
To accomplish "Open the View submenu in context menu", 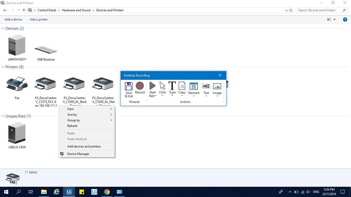I will [x=87, y=109].
